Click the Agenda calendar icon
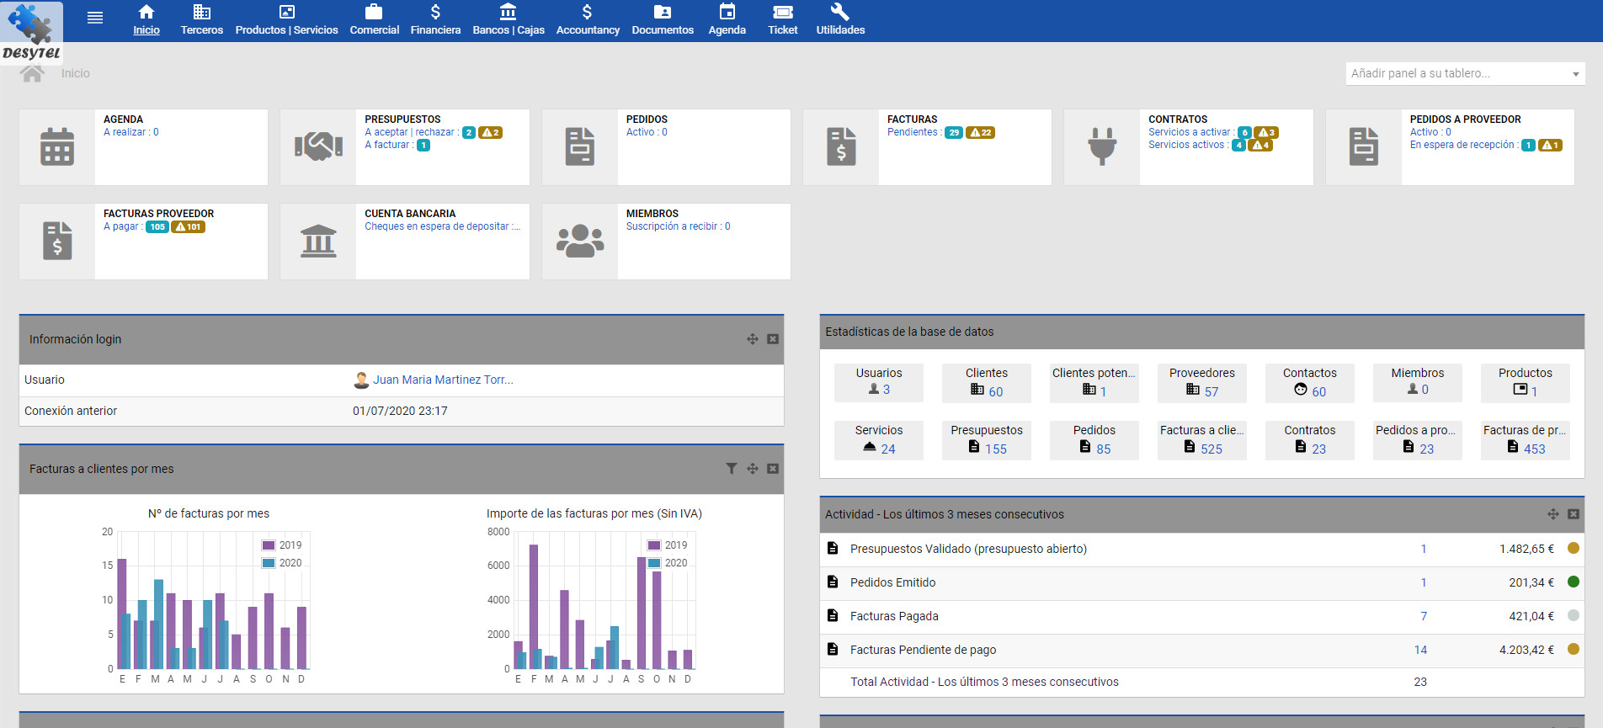Image resolution: width=1603 pixels, height=728 pixels. [x=57, y=146]
